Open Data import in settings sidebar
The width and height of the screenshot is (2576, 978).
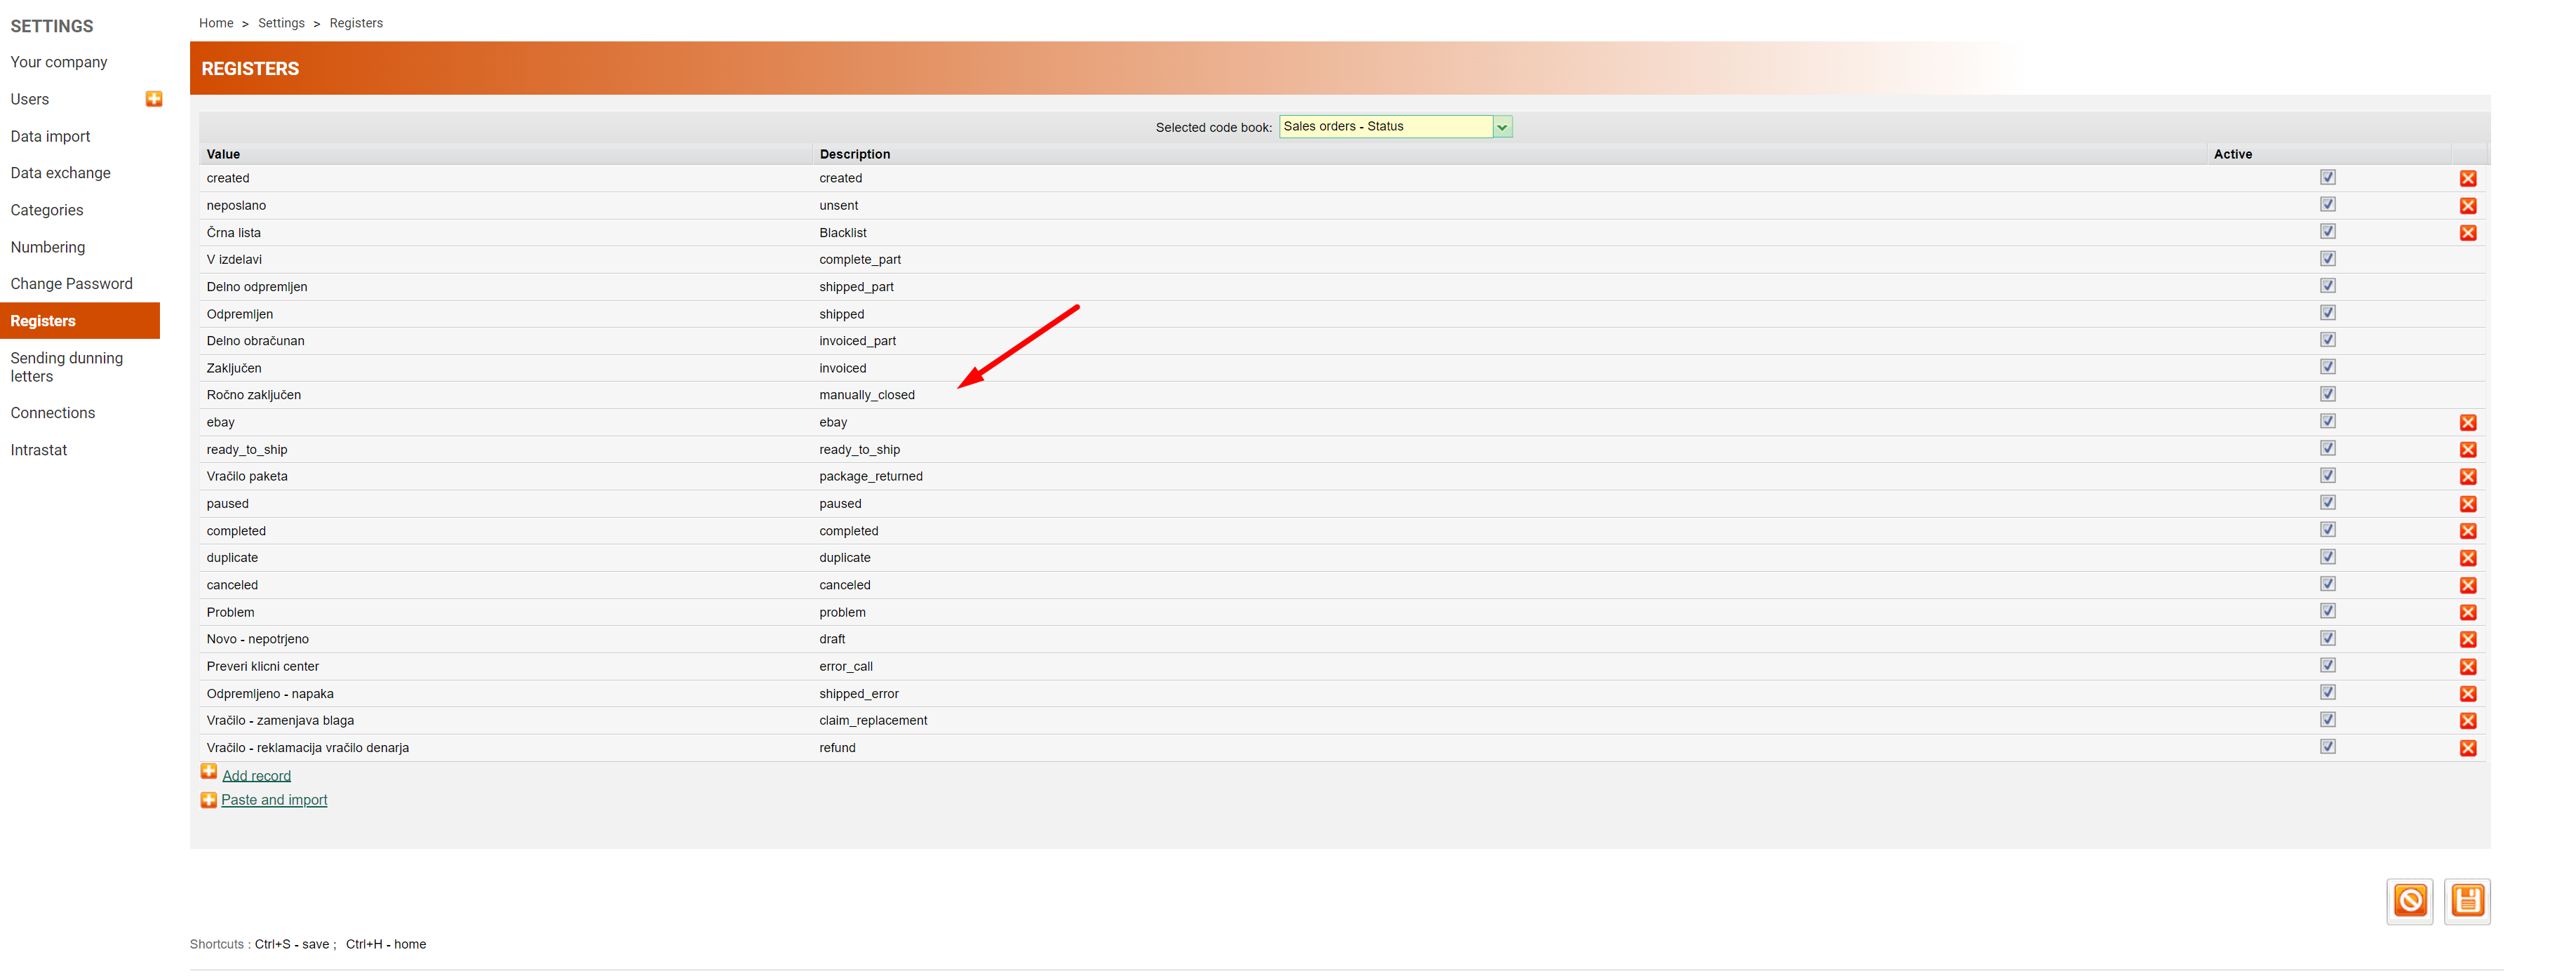coord(50,136)
